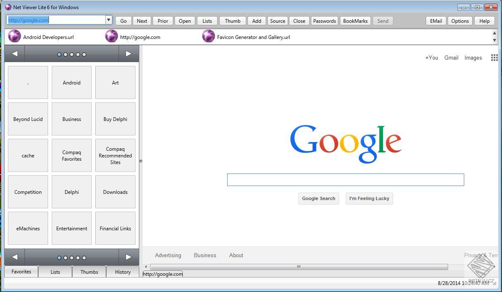Image resolution: width=502 pixels, height=292 pixels.
Task: Open the About footer link
Action: 236,255
